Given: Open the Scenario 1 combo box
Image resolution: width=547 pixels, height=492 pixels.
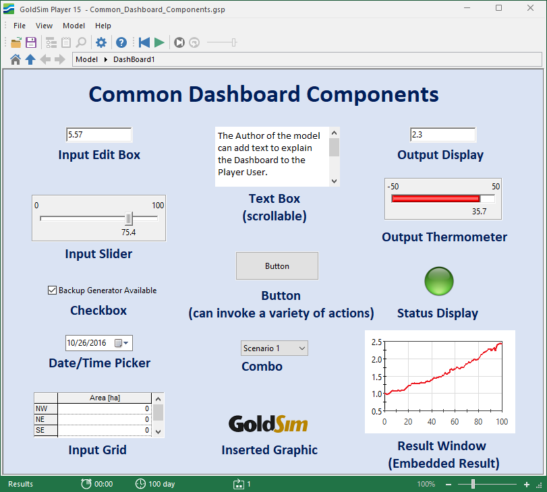Looking at the screenshot, I should tap(275, 348).
